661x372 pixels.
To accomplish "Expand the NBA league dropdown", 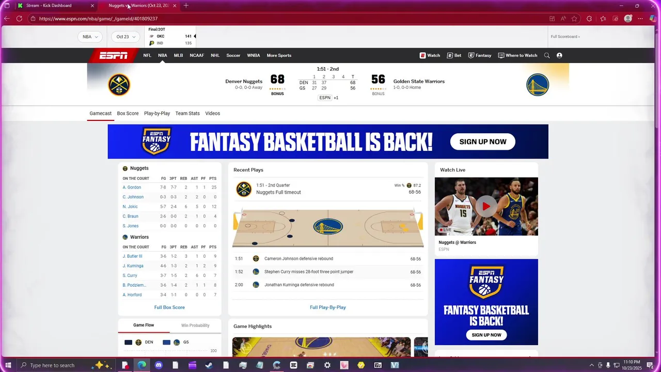I will point(90,37).
